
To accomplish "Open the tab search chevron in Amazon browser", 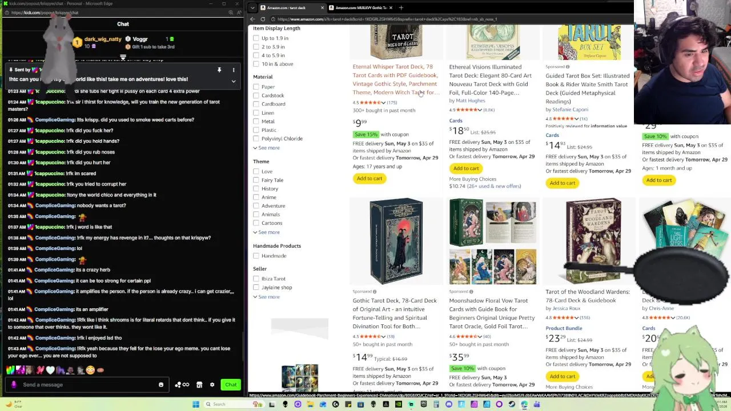I will coord(253,8).
